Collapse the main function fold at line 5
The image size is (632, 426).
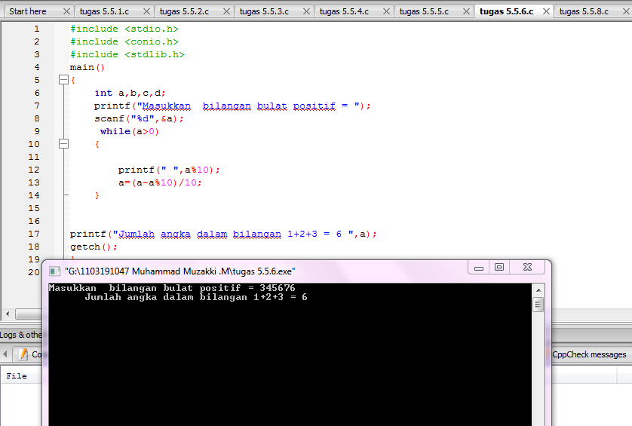pos(63,80)
